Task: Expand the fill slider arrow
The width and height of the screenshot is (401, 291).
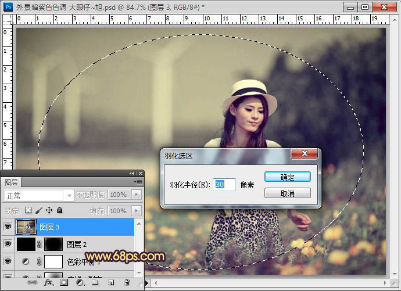Action: pyautogui.click(x=137, y=210)
